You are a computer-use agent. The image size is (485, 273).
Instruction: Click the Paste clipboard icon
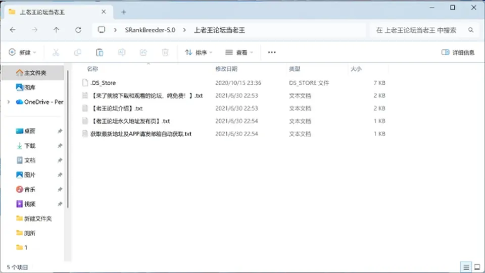tap(100, 52)
